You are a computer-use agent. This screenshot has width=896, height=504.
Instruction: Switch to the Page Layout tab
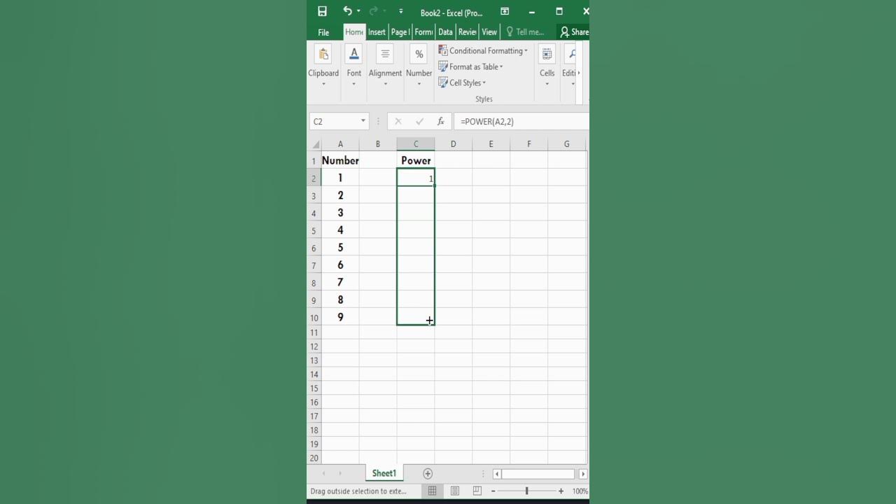[400, 32]
